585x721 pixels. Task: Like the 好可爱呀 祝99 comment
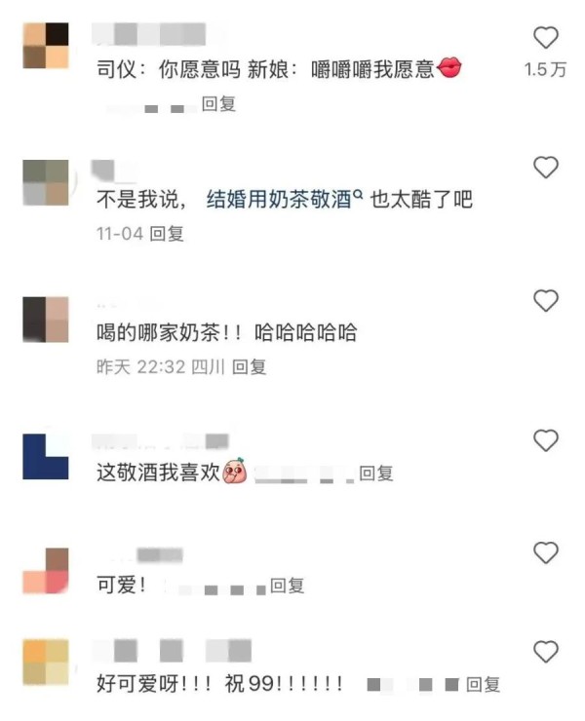(x=545, y=652)
